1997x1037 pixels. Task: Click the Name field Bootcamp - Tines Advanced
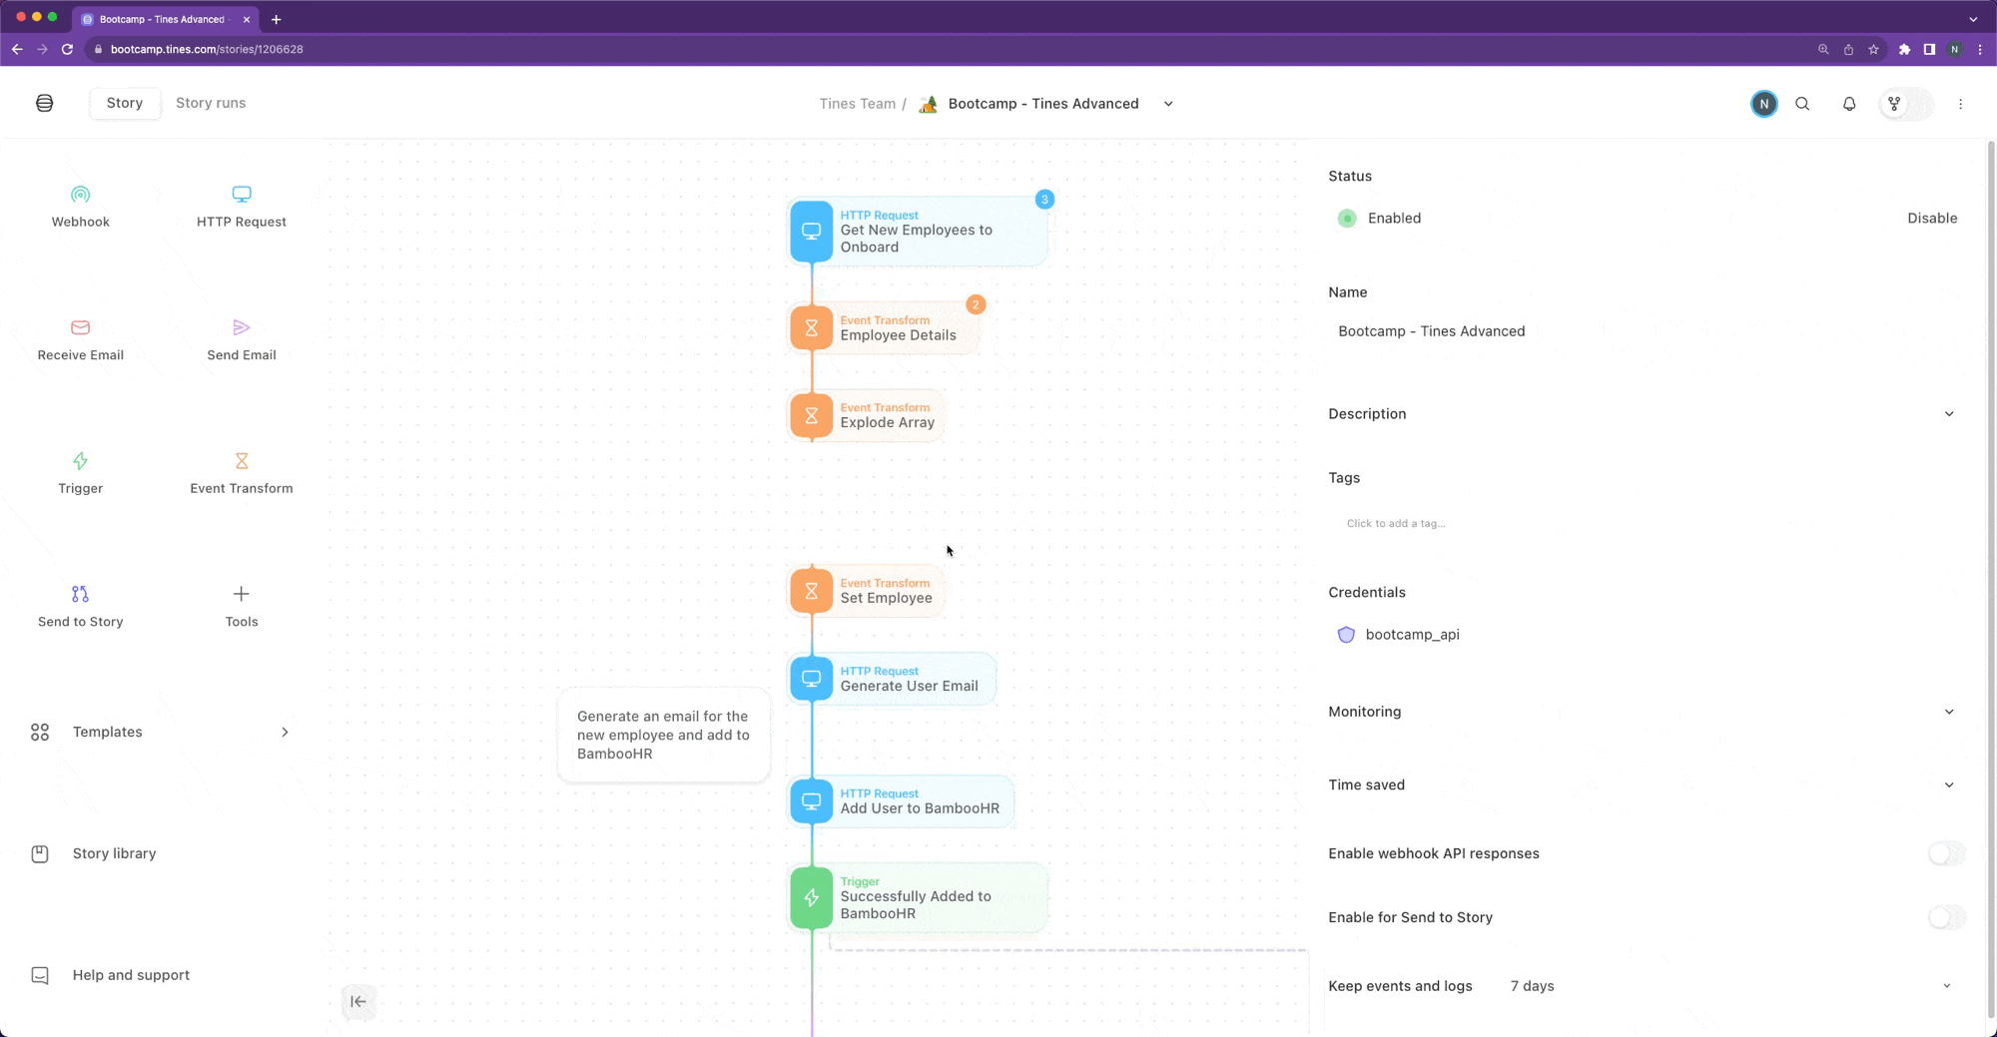tap(1645, 331)
